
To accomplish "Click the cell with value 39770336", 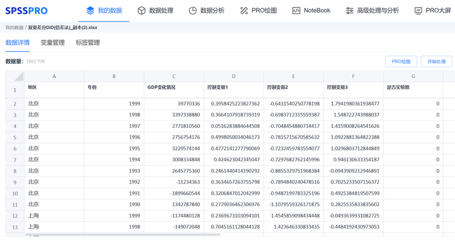I will [x=174, y=103].
